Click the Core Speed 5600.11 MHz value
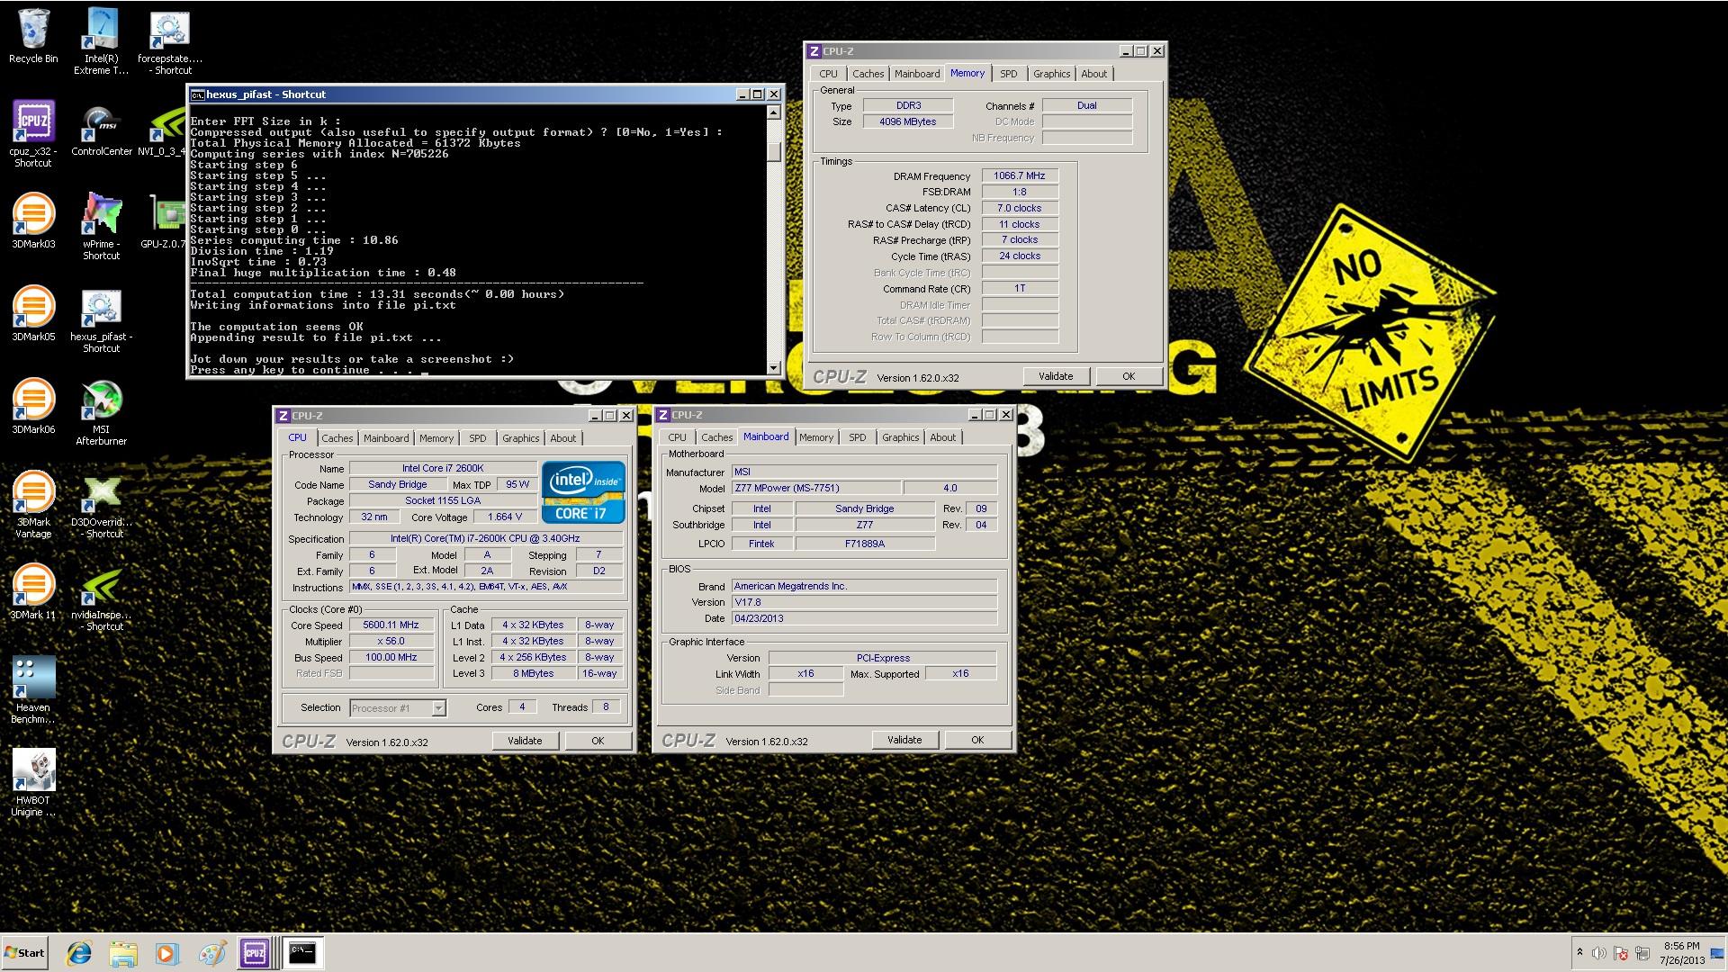Image resolution: width=1728 pixels, height=972 pixels. pyautogui.click(x=391, y=625)
